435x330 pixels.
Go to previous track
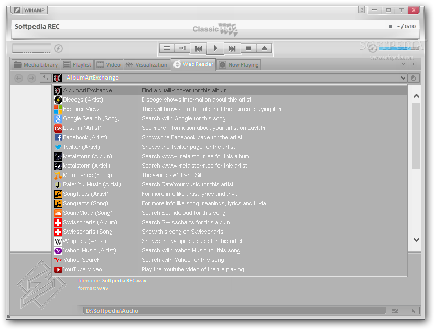tap(198, 49)
